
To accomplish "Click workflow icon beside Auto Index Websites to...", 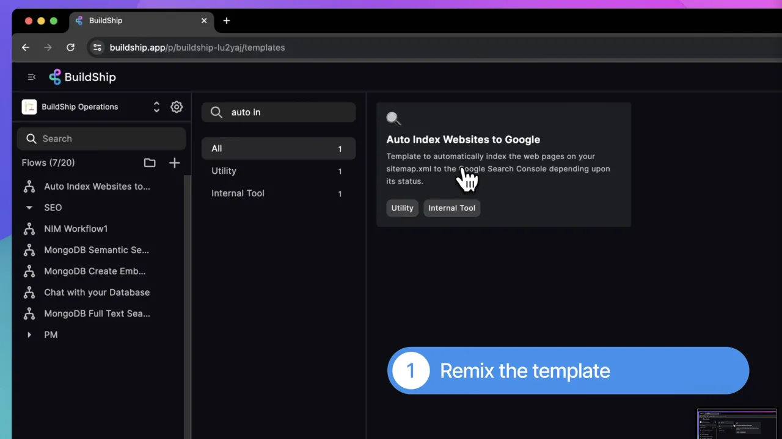I will pos(29,186).
